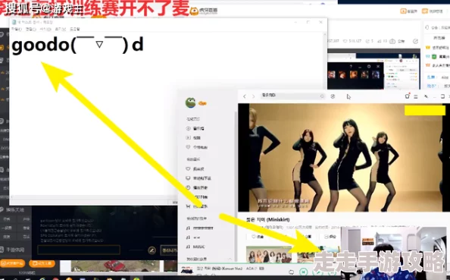Click the Miniskirt song title
The height and width of the screenshot is (280, 450).
(x=267, y=219)
